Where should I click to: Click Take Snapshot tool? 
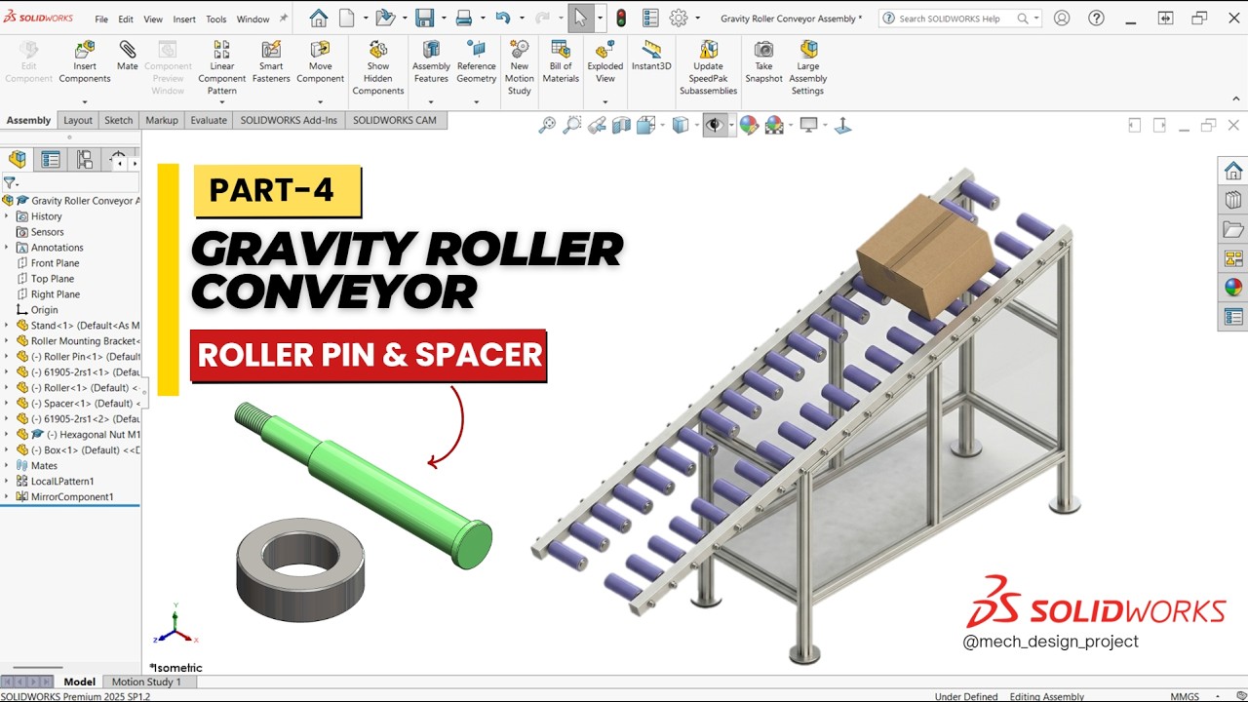pyautogui.click(x=764, y=62)
